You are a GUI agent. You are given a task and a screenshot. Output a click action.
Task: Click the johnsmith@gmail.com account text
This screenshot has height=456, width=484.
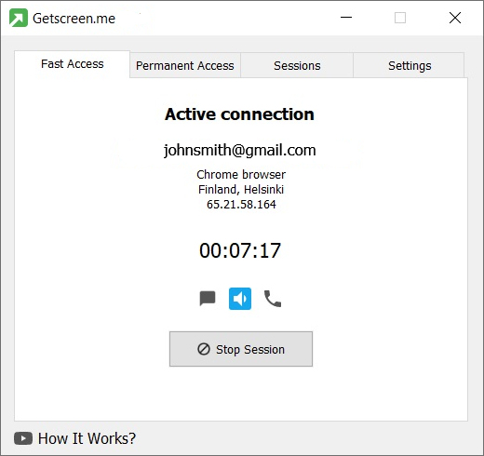click(x=240, y=151)
